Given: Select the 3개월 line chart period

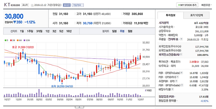Looking at the screenshot, I should click(x=39, y=31).
